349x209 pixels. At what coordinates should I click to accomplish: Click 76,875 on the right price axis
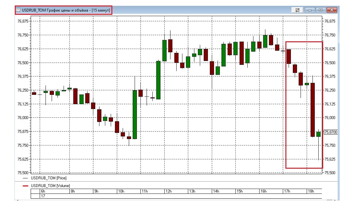(x=330, y=21)
